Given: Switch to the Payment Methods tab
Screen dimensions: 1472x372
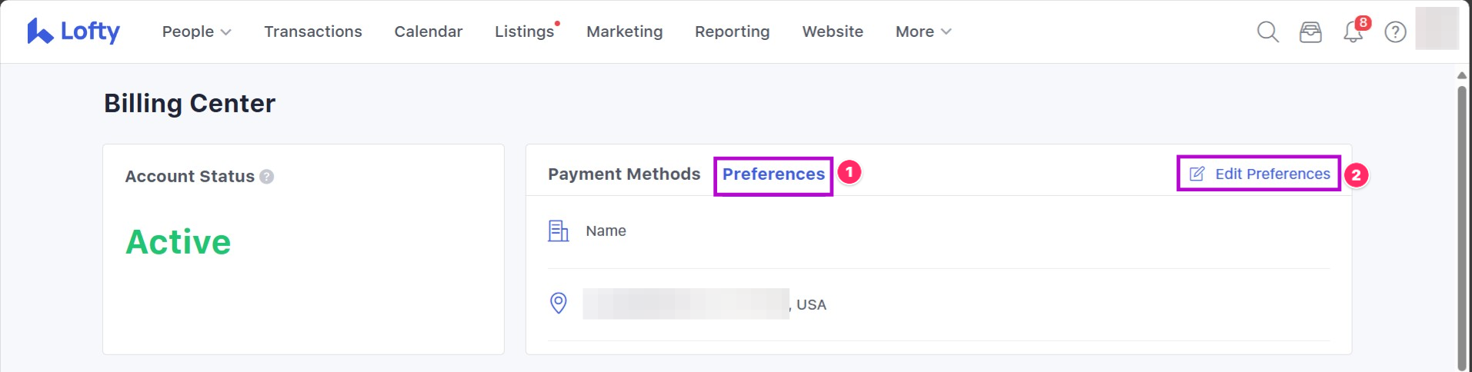Looking at the screenshot, I should coord(623,174).
